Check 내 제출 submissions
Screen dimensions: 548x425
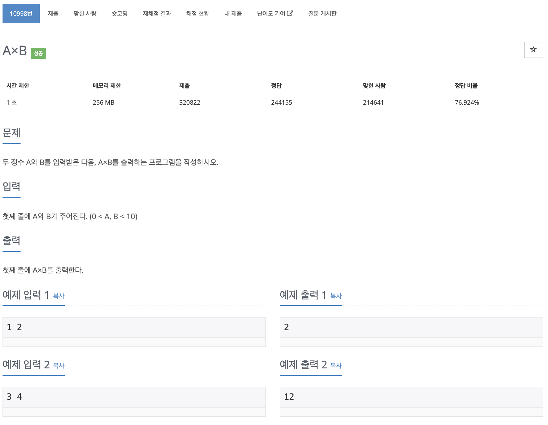click(233, 13)
